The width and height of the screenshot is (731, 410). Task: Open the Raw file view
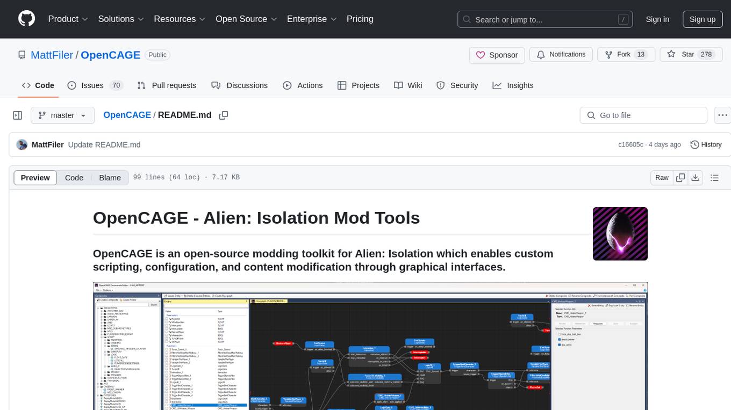click(x=662, y=178)
